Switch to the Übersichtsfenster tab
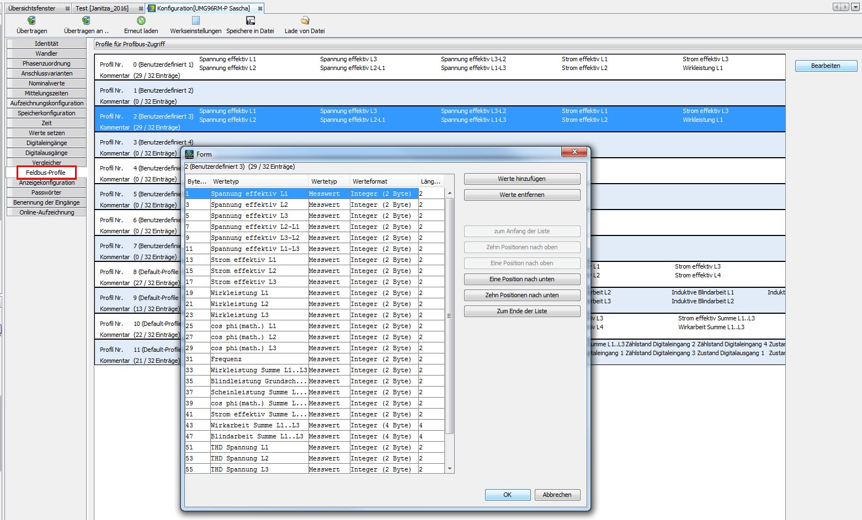The image size is (862, 520). [32, 8]
